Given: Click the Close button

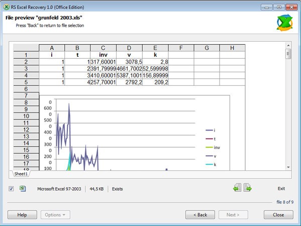Looking at the screenshot, I should [278, 214].
